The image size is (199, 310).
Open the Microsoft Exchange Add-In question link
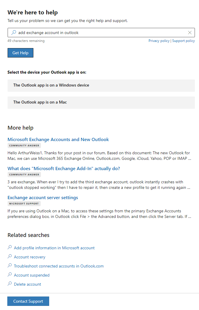pyautogui.click(x=64, y=169)
